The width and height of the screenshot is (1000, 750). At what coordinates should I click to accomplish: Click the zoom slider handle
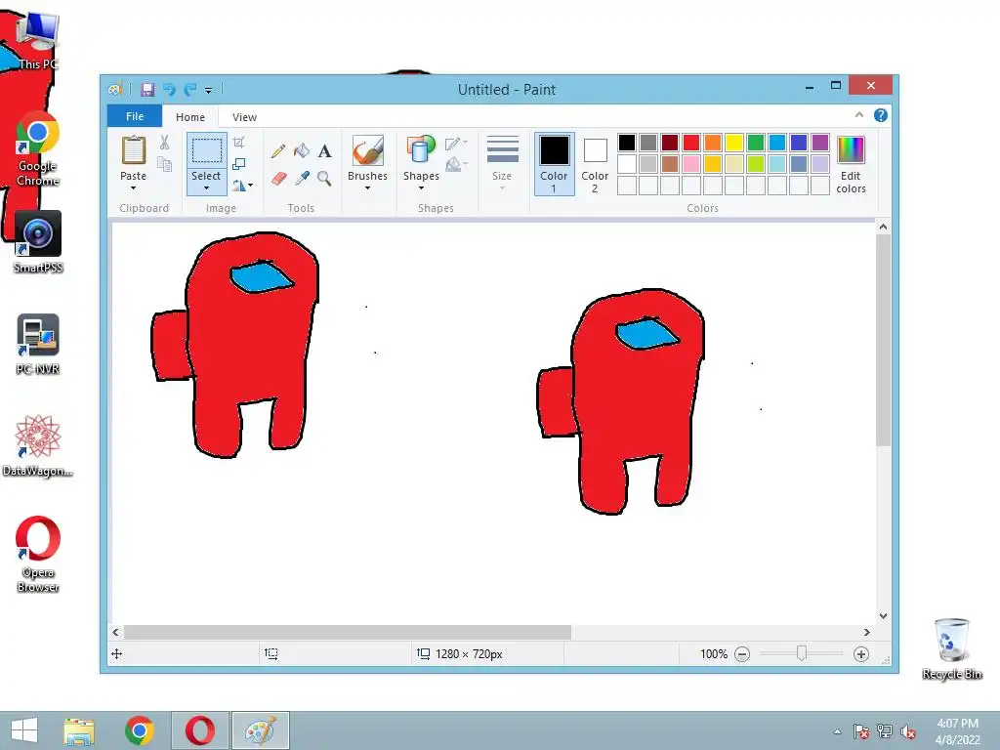pyautogui.click(x=802, y=653)
